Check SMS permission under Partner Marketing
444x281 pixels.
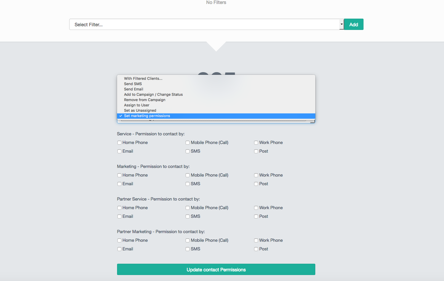tap(188, 249)
